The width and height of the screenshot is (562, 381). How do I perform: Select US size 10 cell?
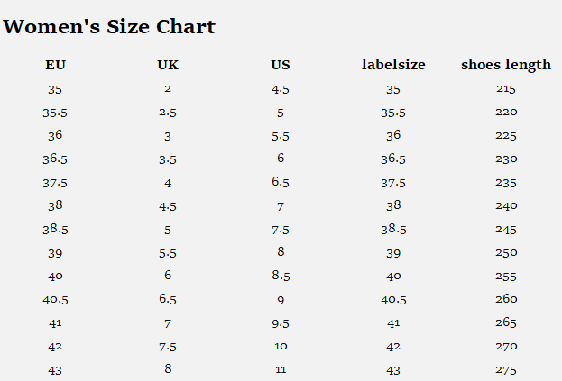coord(281,346)
